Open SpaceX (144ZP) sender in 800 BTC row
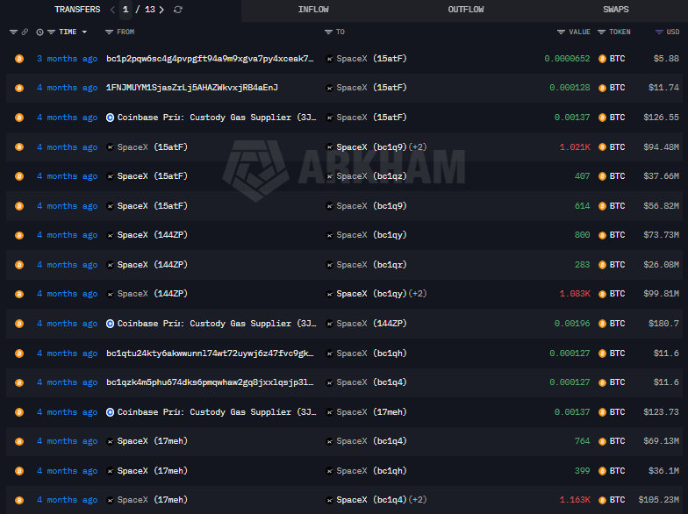Image resolution: width=688 pixels, height=514 pixels. click(x=146, y=235)
